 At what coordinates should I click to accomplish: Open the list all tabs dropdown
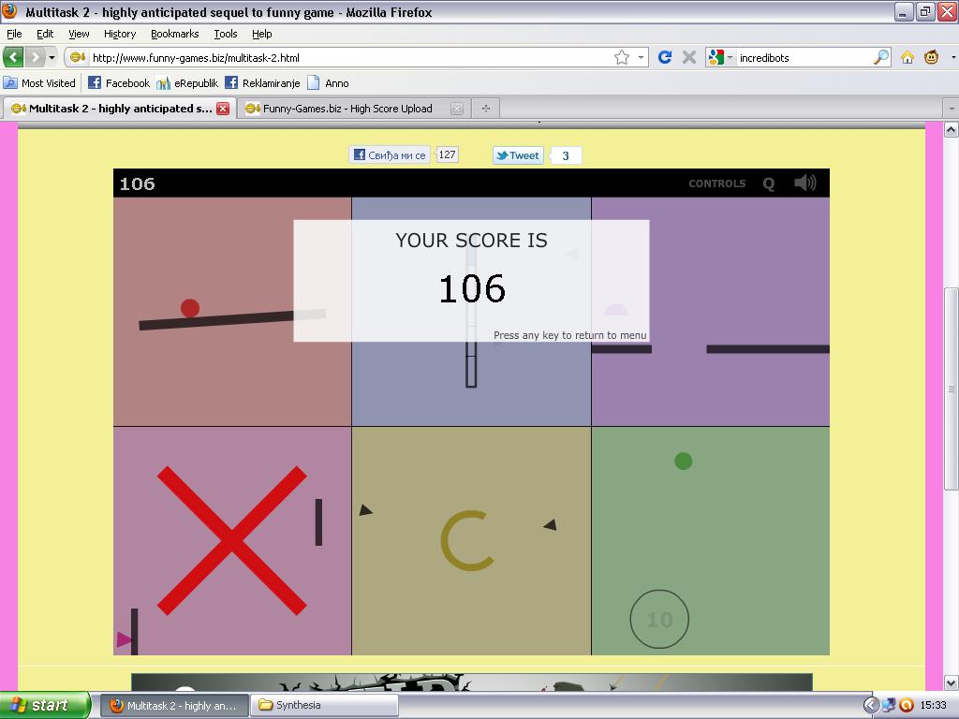tap(952, 109)
